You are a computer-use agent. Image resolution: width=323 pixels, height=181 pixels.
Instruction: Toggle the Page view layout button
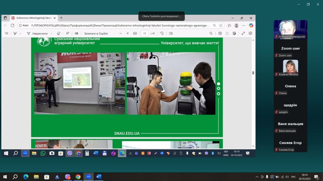[171, 33]
